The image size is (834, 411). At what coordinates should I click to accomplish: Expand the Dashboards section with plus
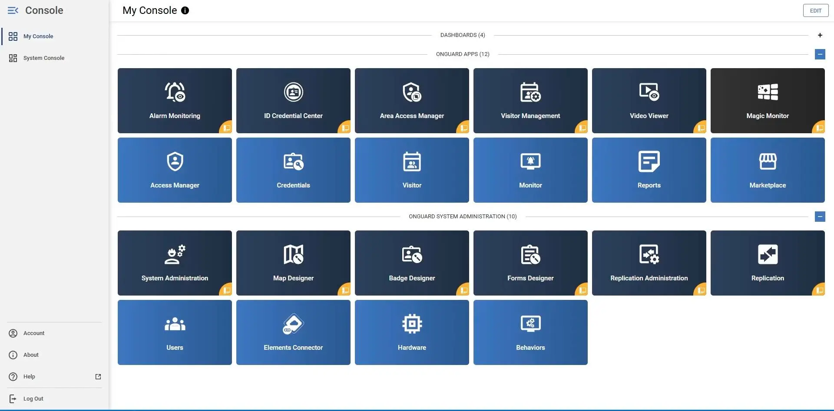820,35
